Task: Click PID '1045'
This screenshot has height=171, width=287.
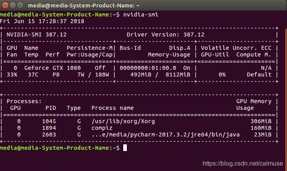Action: (x=49, y=121)
